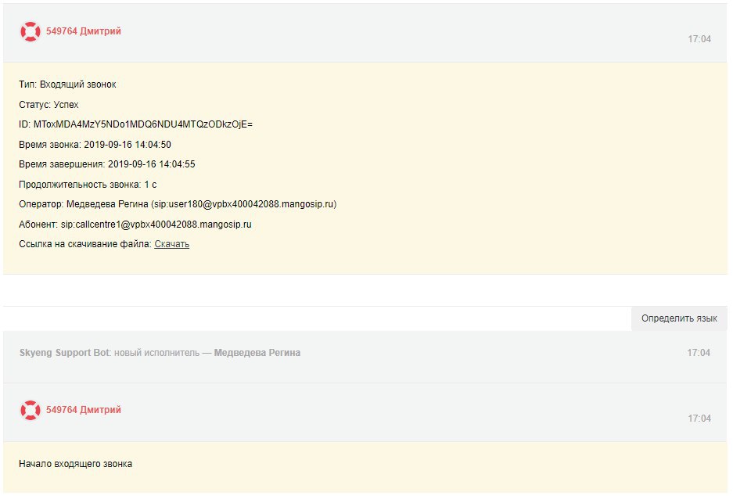Open the top 549764 Дмитрий sender name
733x496 pixels.
coord(83,31)
